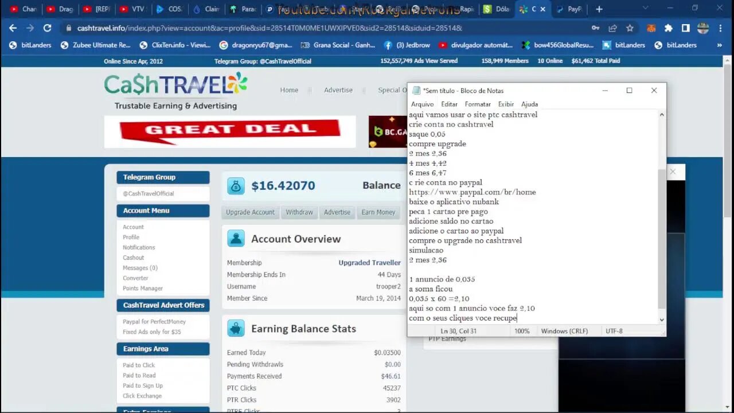Switch to the VTV YouTube tab
The height and width of the screenshot is (413, 734).
[x=131, y=9]
